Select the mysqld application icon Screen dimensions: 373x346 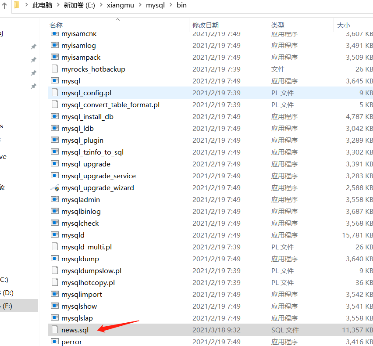tap(54, 235)
